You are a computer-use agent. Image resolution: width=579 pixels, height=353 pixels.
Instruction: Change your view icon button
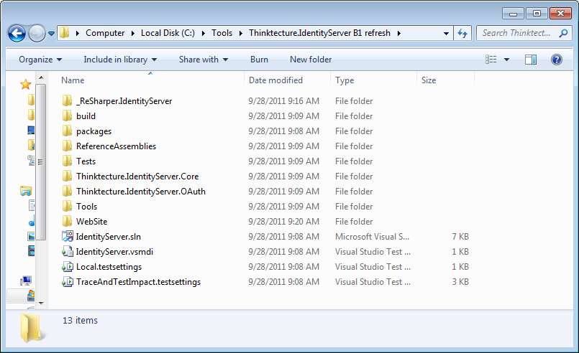[491, 60]
